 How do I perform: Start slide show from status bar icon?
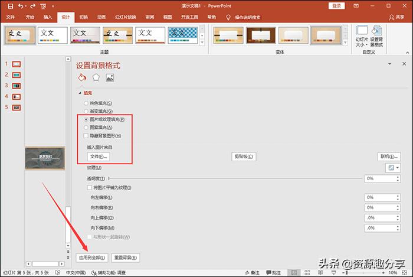(333, 272)
